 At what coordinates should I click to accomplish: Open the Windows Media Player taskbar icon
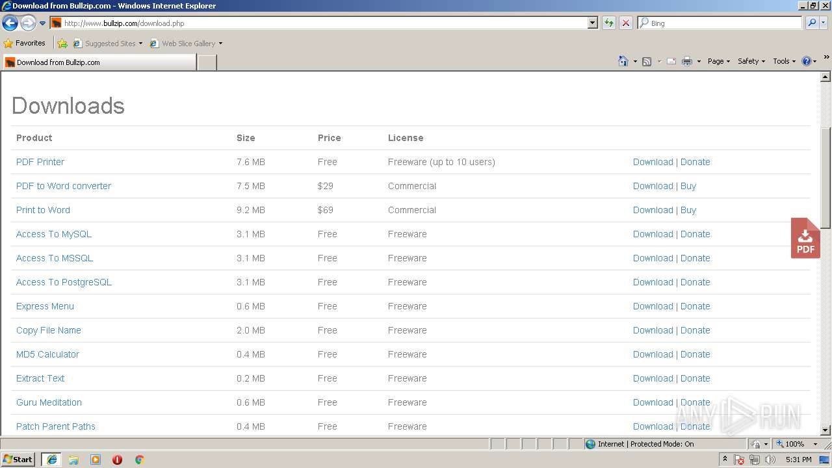pyautogui.click(x=96, y=460)
